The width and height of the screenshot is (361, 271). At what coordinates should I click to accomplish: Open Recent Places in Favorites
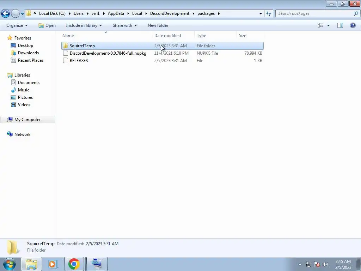31,60
